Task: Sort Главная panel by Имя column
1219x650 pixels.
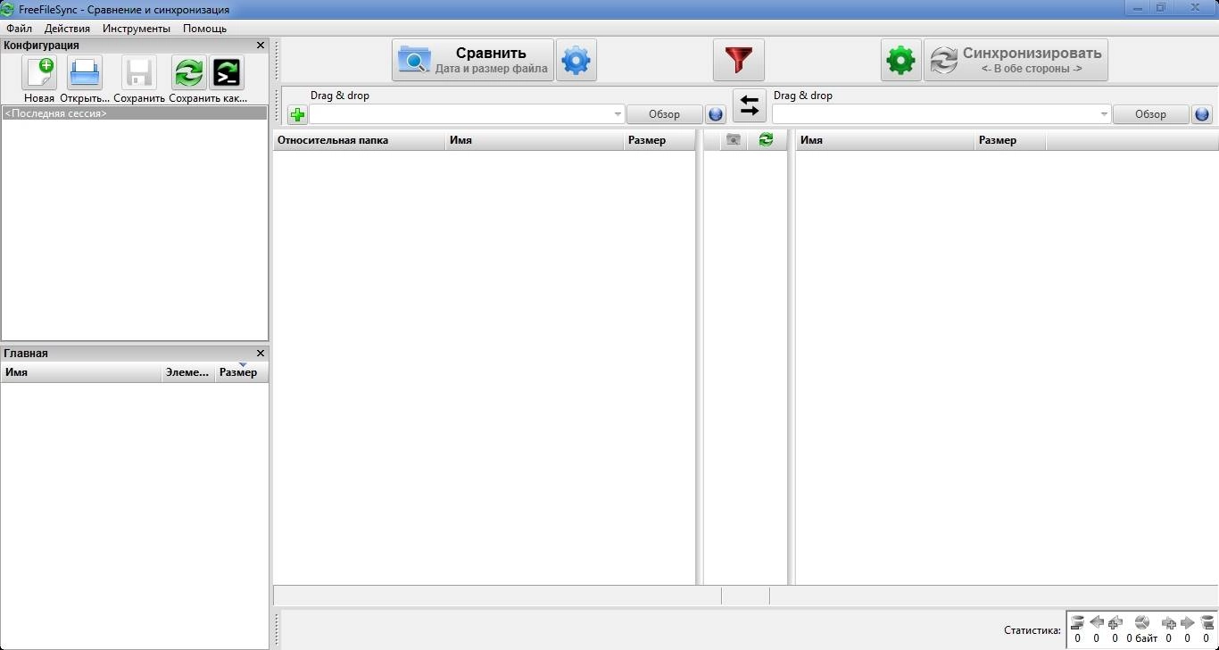Action: point(81,372)
